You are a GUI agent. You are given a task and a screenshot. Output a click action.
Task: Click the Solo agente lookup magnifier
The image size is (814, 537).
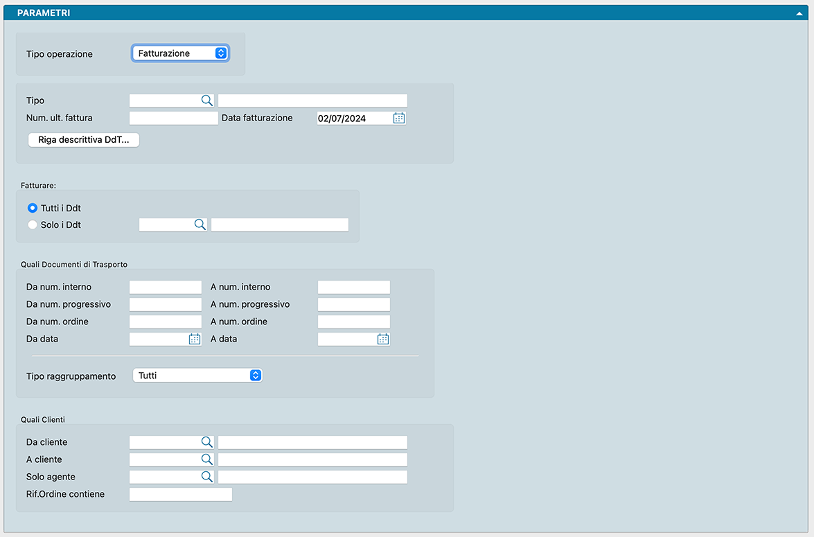click(206, 477)
